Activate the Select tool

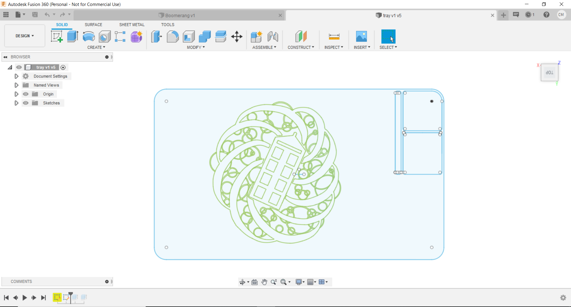388,37
